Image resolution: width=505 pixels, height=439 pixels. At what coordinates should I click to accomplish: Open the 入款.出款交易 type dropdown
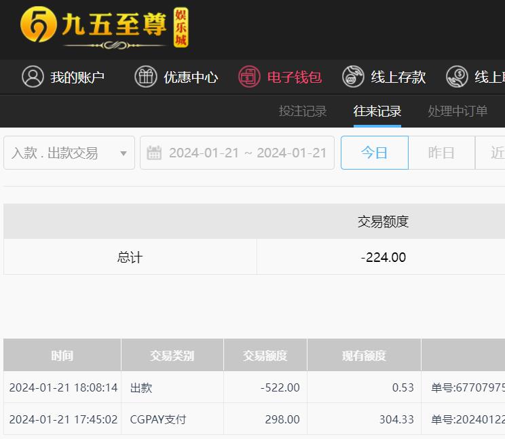tap(69, 153)
